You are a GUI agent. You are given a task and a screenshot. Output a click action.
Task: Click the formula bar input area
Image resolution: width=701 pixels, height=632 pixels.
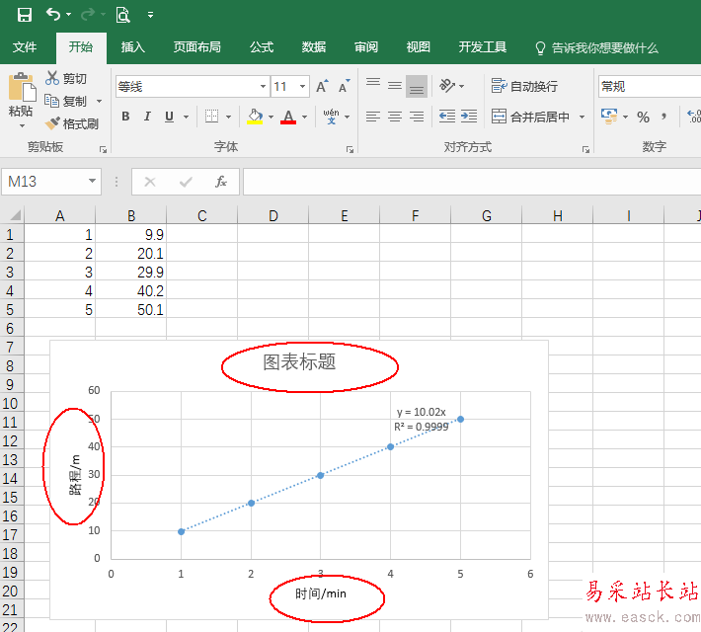[x=472, y=182]
